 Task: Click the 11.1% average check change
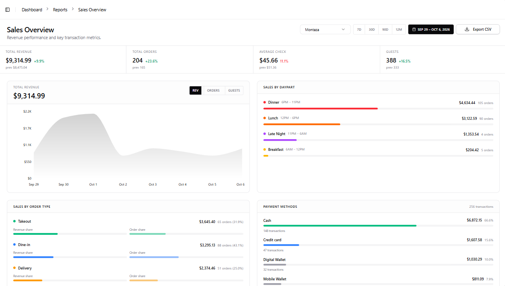pyautogui.click(x=284, y=61)
